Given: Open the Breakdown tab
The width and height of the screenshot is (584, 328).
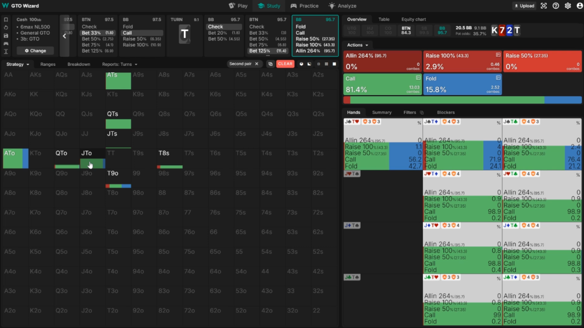Looking at the screenshot, I should pyautogui.click(x=78, y=64).
